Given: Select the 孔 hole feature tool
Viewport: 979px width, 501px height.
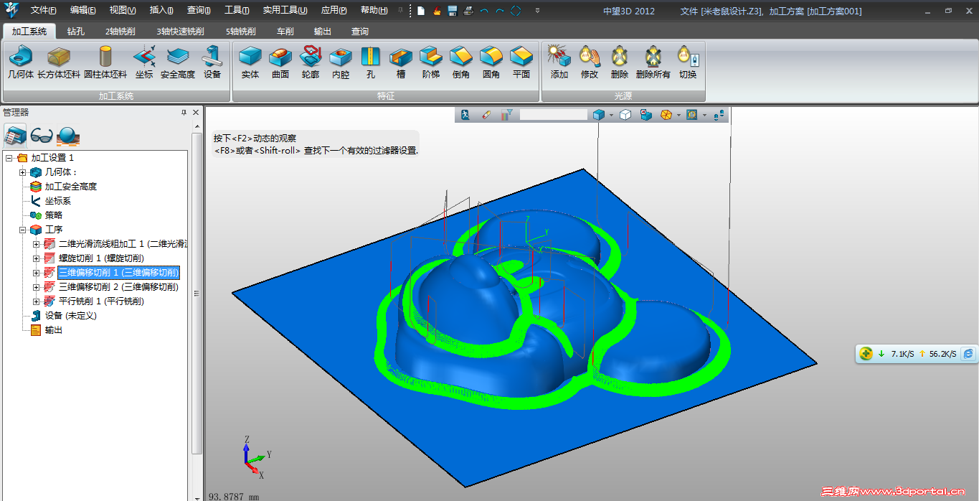Looking at the screenshot, I should pos(371,62).
